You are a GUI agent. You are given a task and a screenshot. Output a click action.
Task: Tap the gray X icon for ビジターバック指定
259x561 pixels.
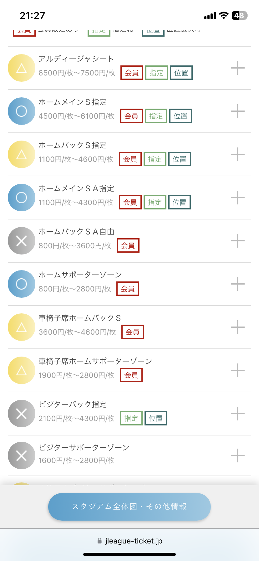[21, 414]
